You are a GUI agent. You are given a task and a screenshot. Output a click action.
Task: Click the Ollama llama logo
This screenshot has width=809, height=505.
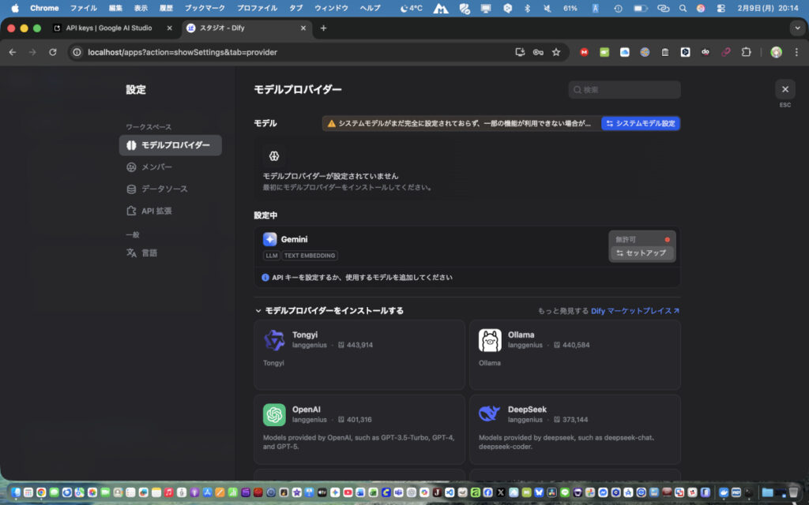tap(490, 340)
